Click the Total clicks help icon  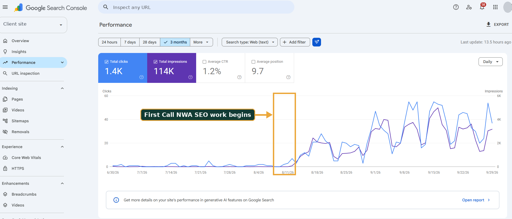tap(141, 77)
